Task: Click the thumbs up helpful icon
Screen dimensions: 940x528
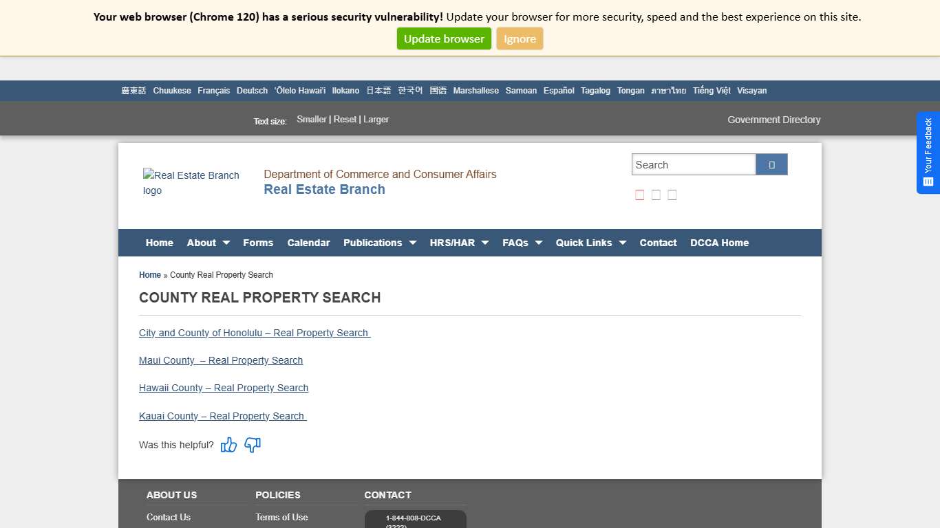Action: pos(228,445)
